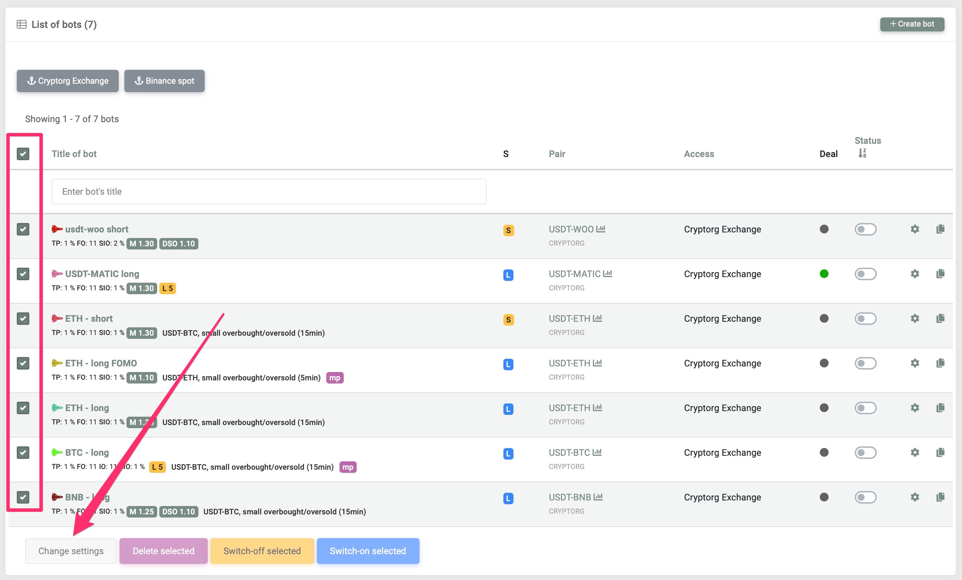The width and height of the screenshot is (962, 580).
Task: Copy the ETH - short bot
Action: pos(940,318)
